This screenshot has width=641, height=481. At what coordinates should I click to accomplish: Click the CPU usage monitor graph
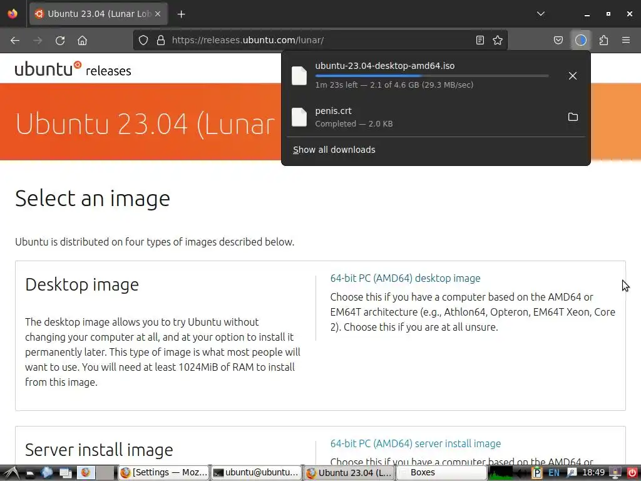500,472
